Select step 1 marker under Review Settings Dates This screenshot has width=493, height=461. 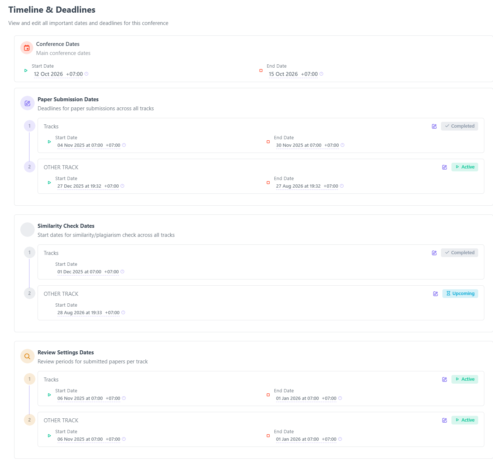coord(30,379)
